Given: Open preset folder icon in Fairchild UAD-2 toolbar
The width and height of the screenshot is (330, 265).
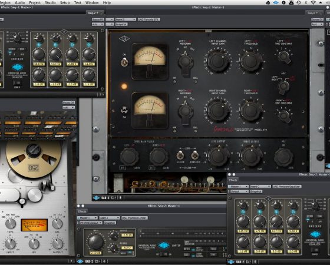Looking at the screenshot, I should coord(113,198).
